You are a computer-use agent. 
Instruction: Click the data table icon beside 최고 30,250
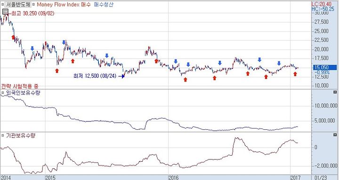point(5,12)
